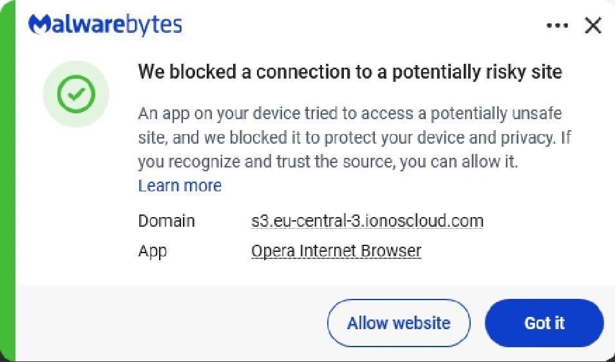The height and width of the screenshot is (362, 615).
Task: Click the green stripe on the left edge
Action: tap(8, 180)
